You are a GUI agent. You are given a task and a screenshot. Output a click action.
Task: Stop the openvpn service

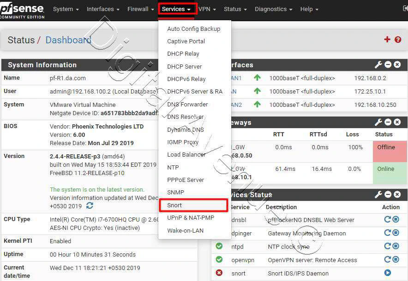[x=396, y=259]
